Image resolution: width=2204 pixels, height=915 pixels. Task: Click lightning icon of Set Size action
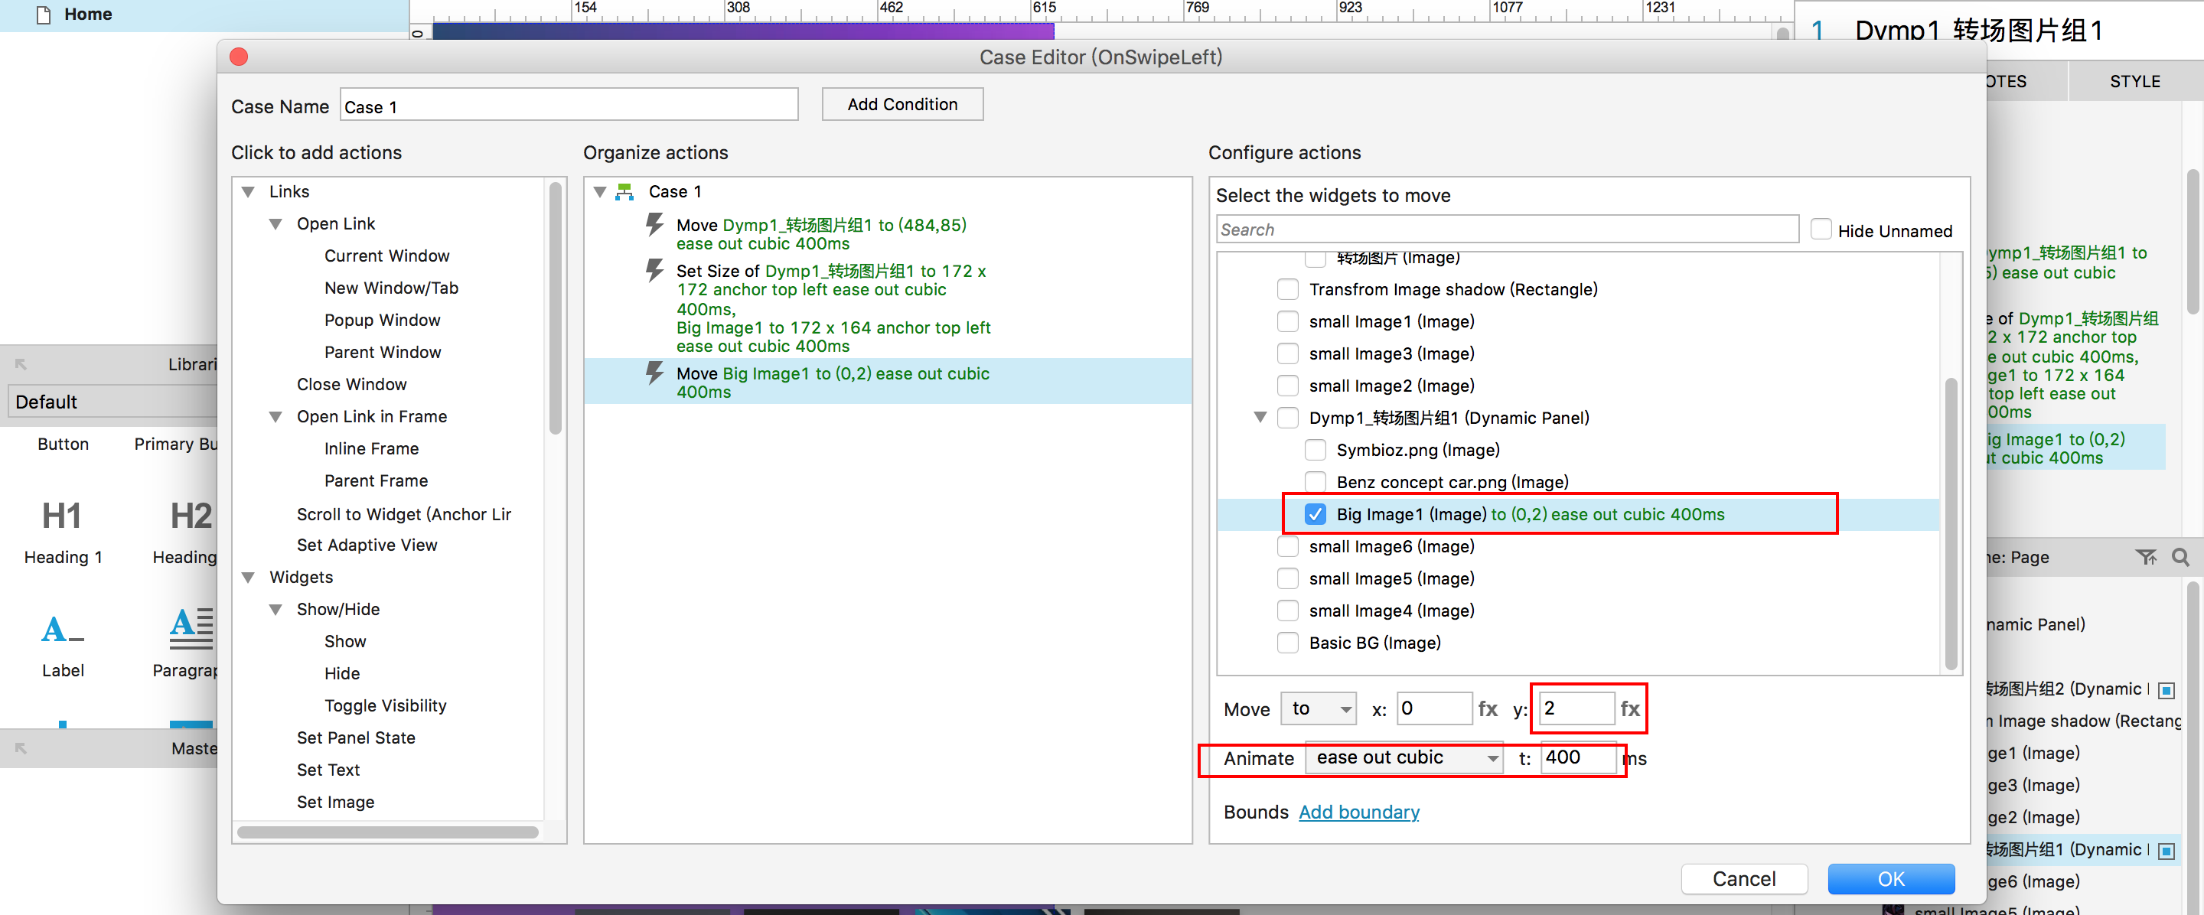654,271
